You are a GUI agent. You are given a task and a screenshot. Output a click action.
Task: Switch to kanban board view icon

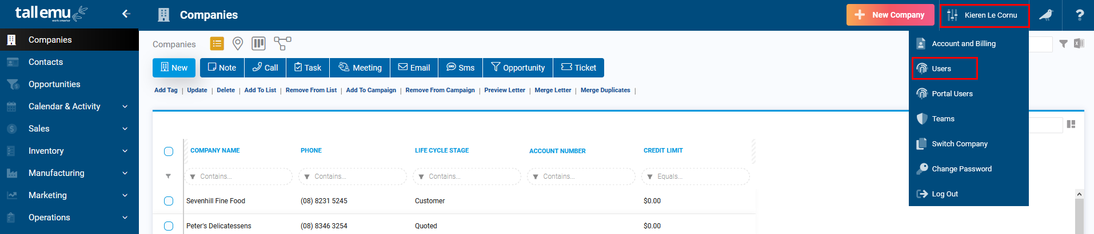point(258,44)
